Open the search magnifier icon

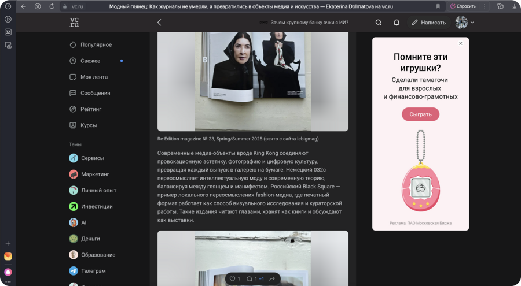tap(379, 22)
